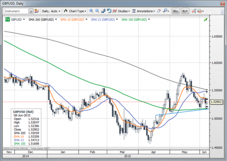Click the Studies chart-lines icon
The height and width of the screenshot is (161, 227).
pyautogui.click(x=115, y=11)
